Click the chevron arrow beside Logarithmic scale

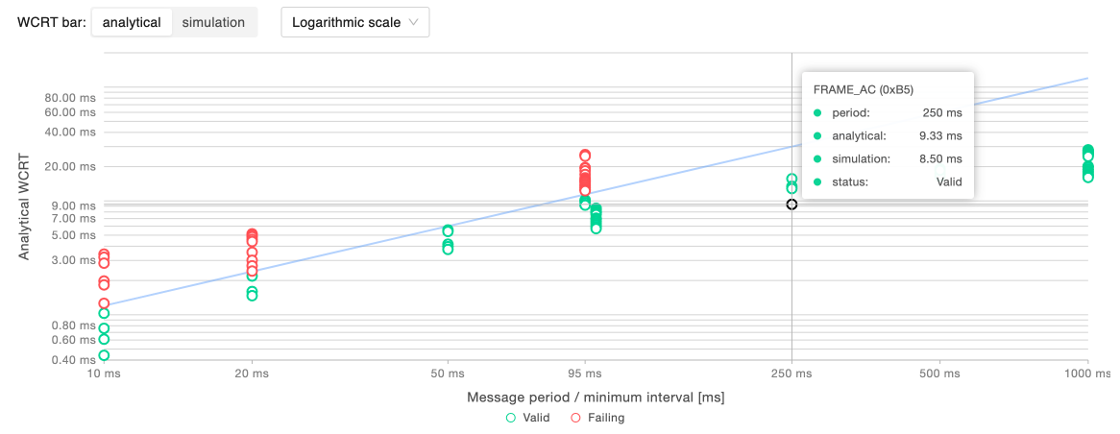(x=413, y=22)
